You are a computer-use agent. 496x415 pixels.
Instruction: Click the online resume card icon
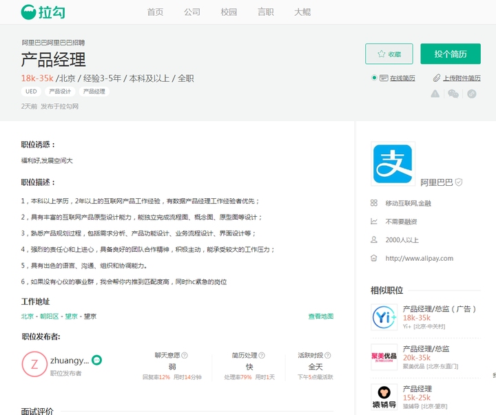pos(384,78)
